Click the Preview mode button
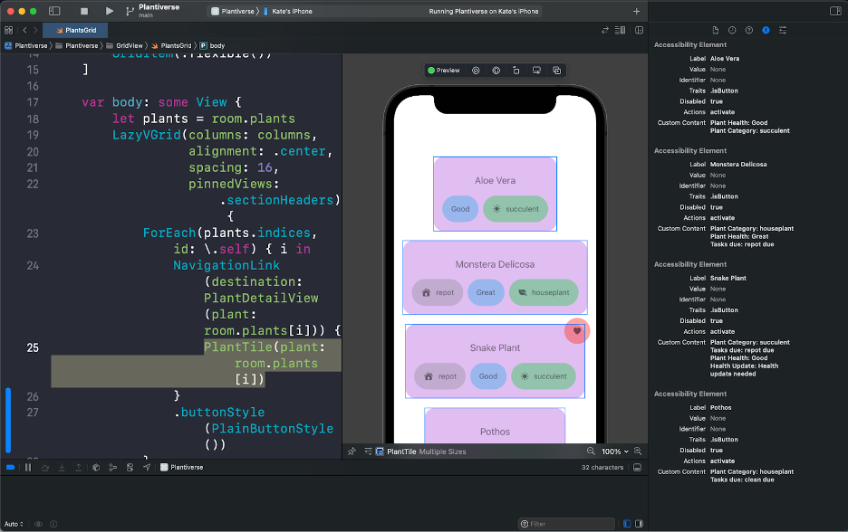Screen dimensions: 848x532 click(x=444, y=70)
